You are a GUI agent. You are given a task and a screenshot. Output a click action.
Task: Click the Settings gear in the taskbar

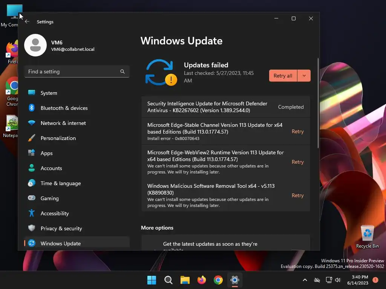pyautogui.click(x=235, y=280)
